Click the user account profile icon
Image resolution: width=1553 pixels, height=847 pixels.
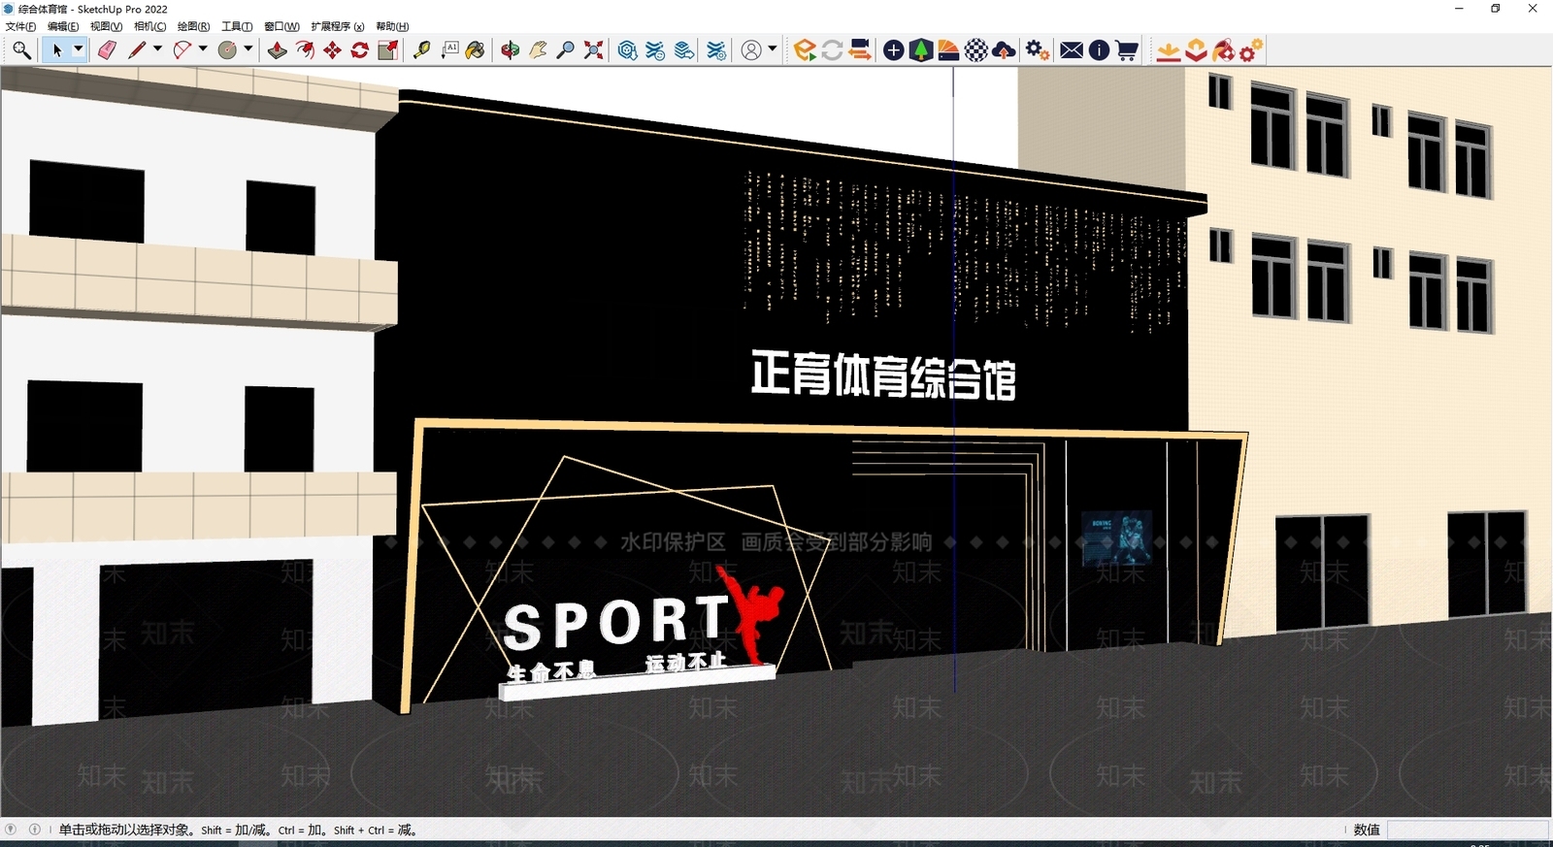[751, 49]
